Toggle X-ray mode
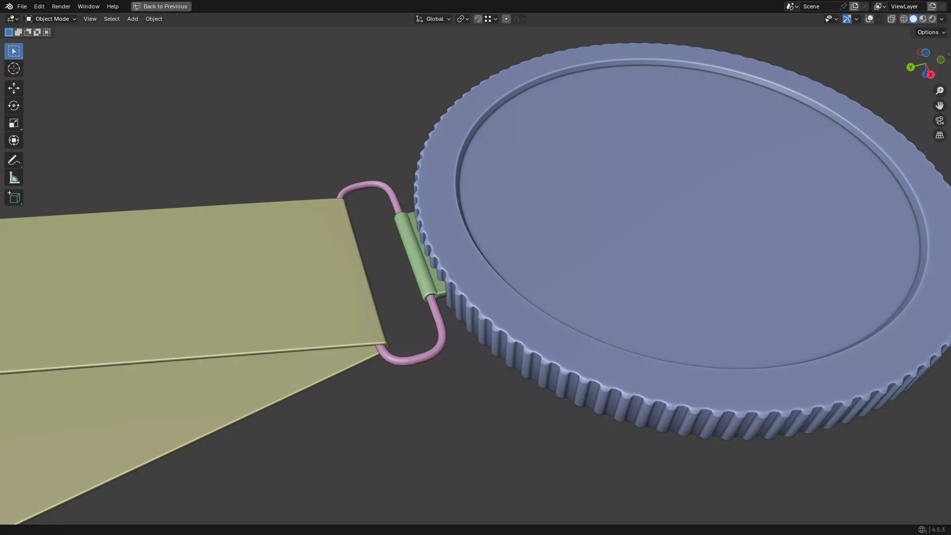The image size is (951, 535). pyautogui.click(x=891, y=19)
